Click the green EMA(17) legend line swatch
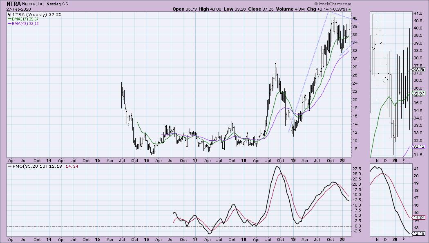The height and width of the screenshot is (243, 429). pyautogui.click(x=9, y=19)
